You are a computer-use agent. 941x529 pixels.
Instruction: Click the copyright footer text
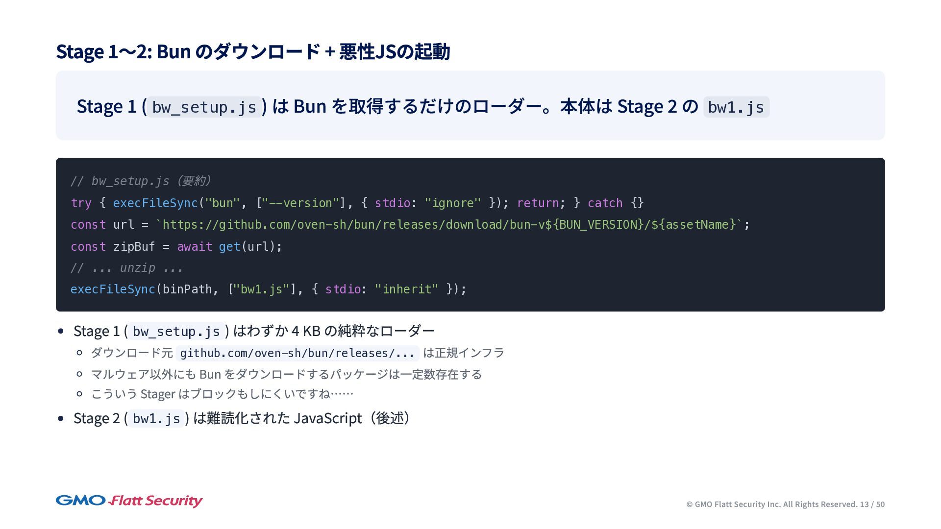[772, 505]
